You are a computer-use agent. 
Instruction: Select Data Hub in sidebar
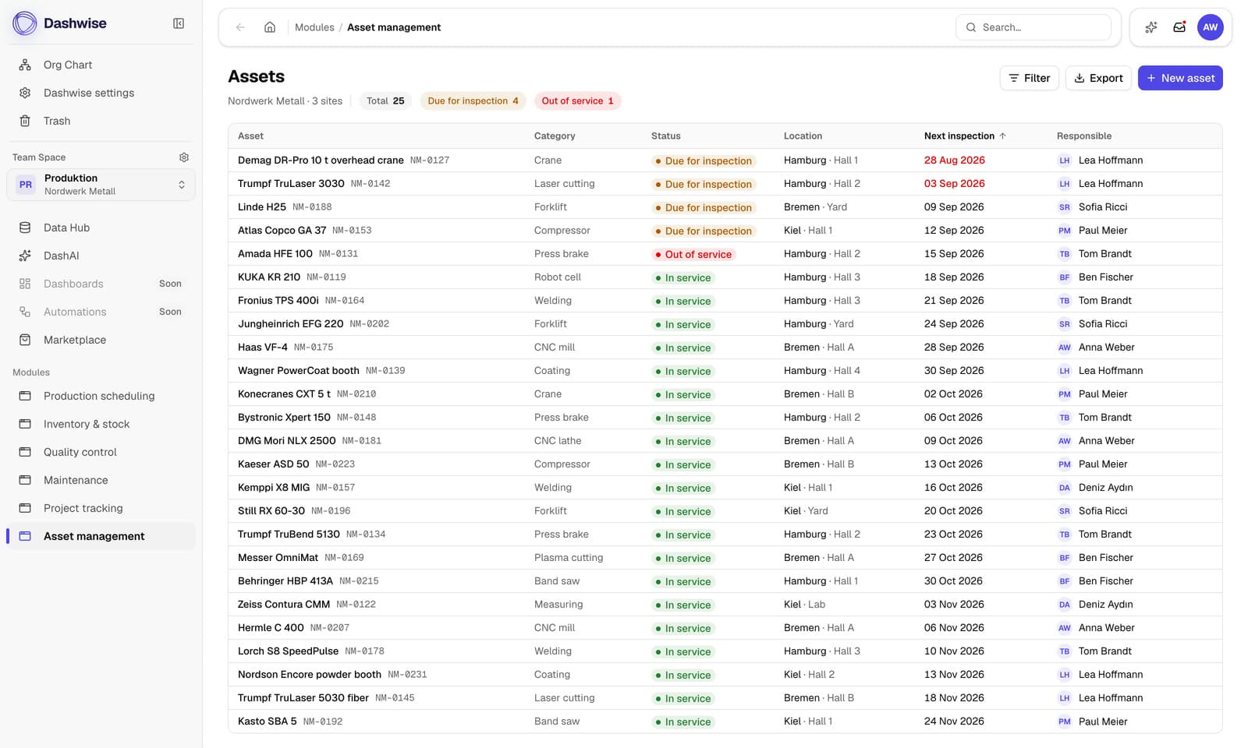66,228
